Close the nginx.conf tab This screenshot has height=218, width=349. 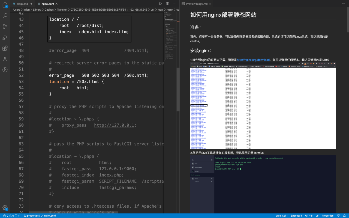pyautogui.click(x=56, y=4)
